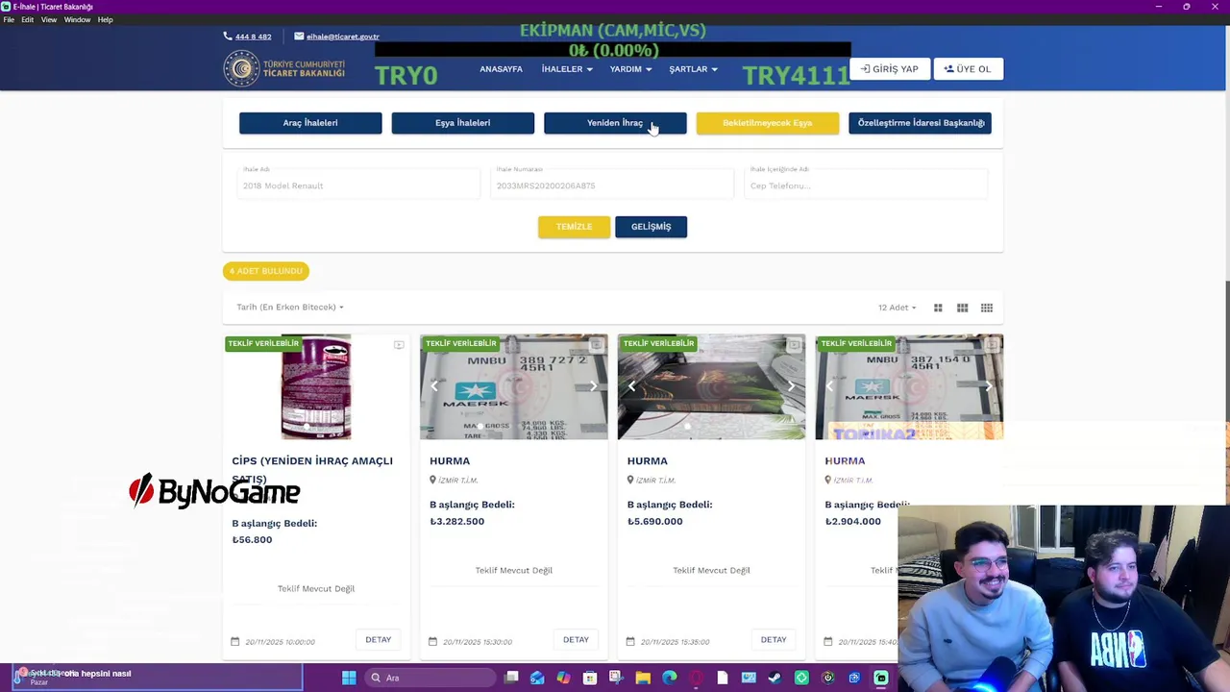Open the Window menu
The image size is (1230, 692).
coord(77,19)
